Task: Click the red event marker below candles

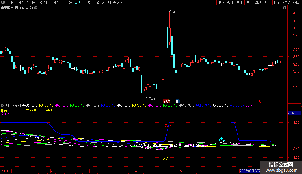Action: (x=167, y=101)
